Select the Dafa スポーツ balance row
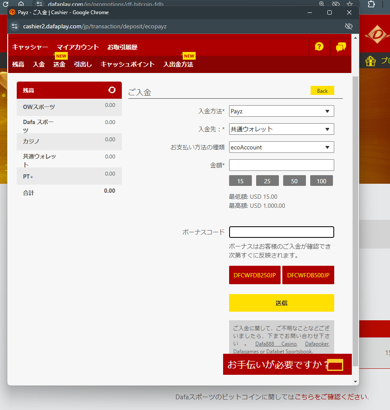The width and height of the screenshot is (390, 410). (69, 125)
